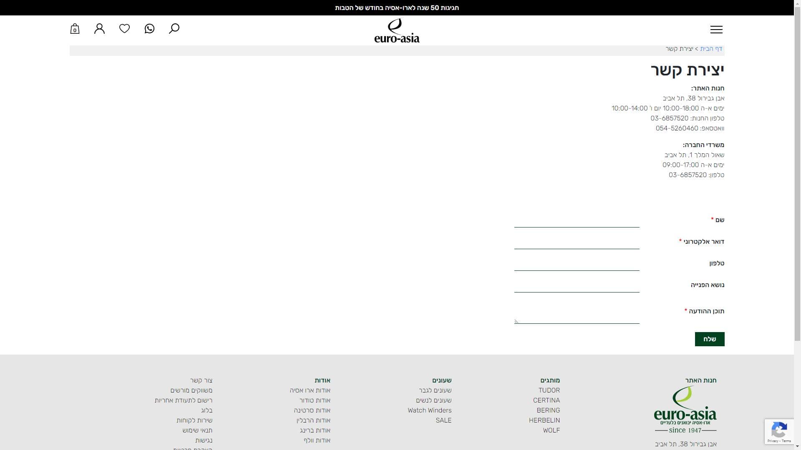Click the טלפון phone input field
The height and width of the screenshot is (450, 801).
click(x=577, y=264)
